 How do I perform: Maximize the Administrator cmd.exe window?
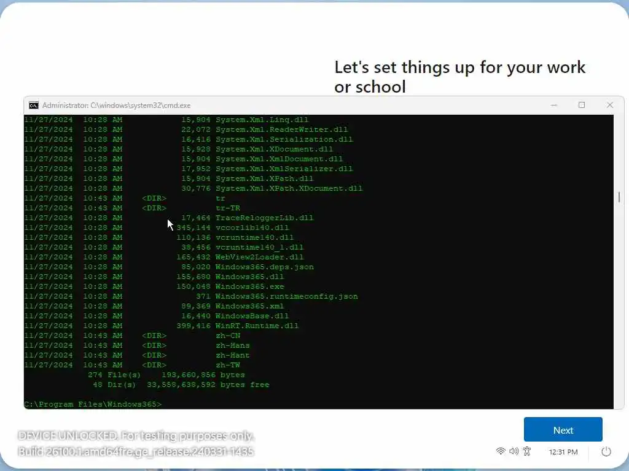tap(582, 105)
